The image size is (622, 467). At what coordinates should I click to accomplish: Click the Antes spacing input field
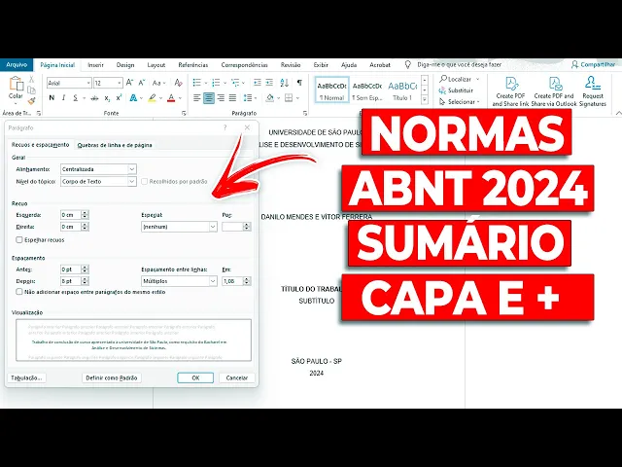pyautogui.click(x=71, y=269)
